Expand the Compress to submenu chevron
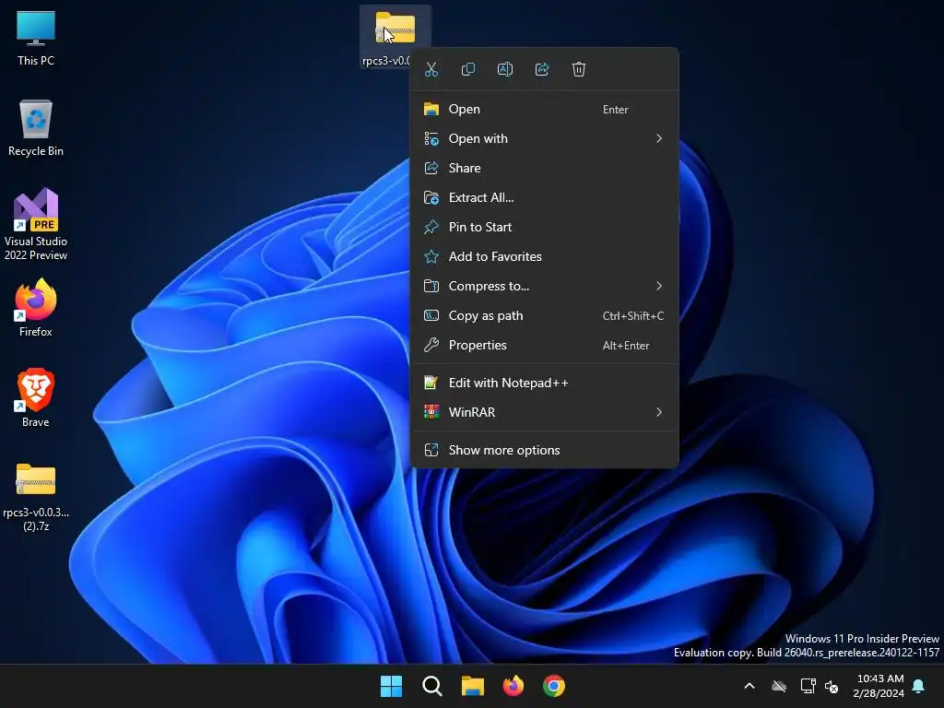Screen dimensions: 944x708 [659, 286]
